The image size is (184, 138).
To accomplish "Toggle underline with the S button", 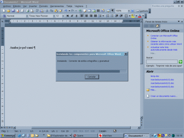I will 76,16.
